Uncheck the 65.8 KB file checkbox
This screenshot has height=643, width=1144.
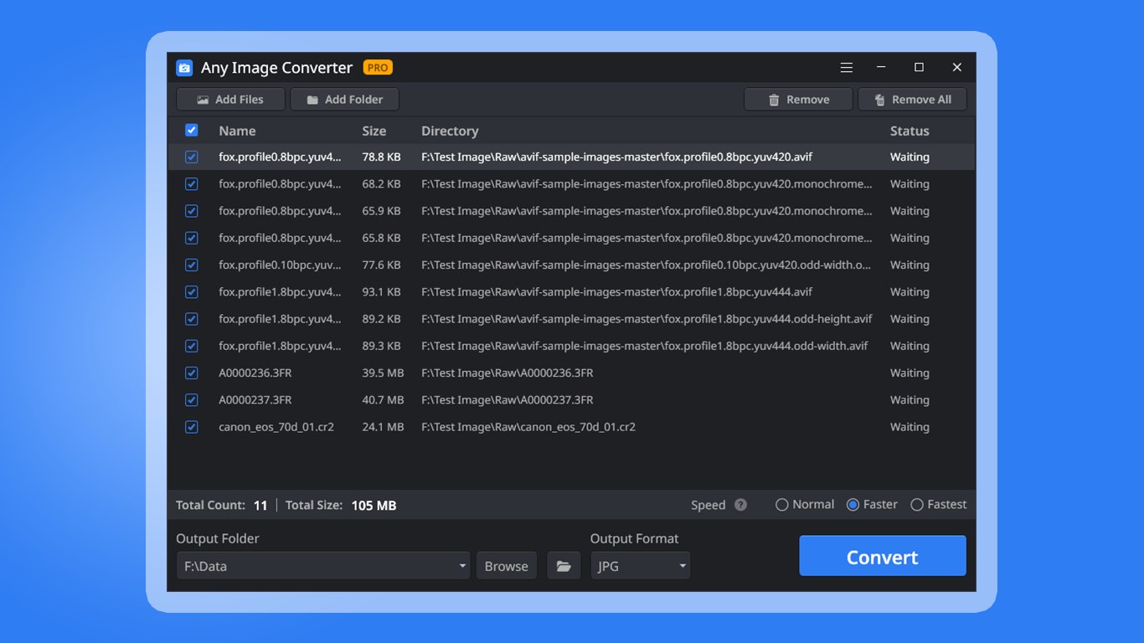click(x=192, y=238)
